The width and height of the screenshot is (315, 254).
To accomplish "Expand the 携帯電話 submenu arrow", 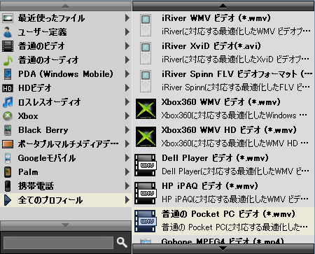I will coord(127,186).
